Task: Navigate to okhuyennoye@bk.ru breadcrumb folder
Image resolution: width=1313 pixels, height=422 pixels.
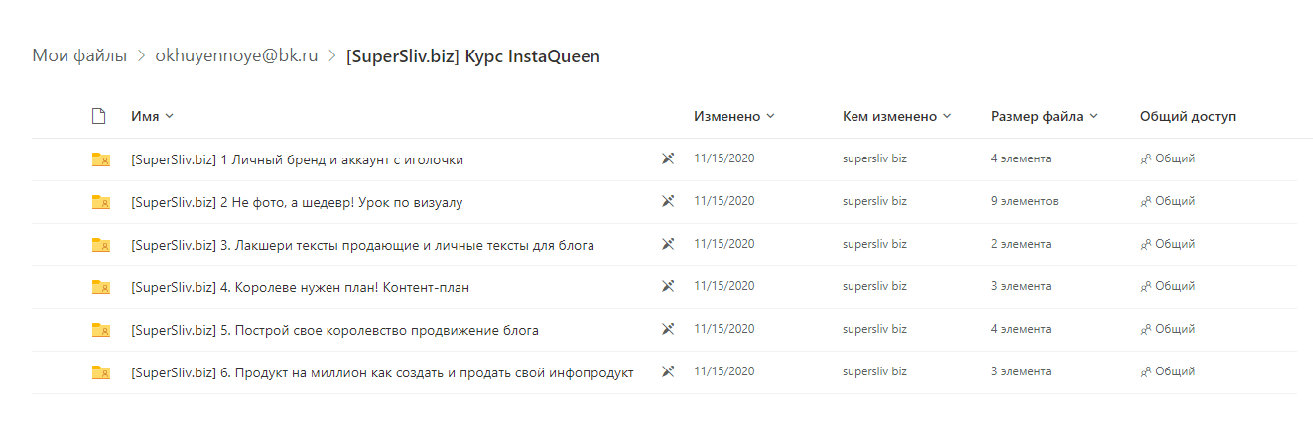Action: 236,55
